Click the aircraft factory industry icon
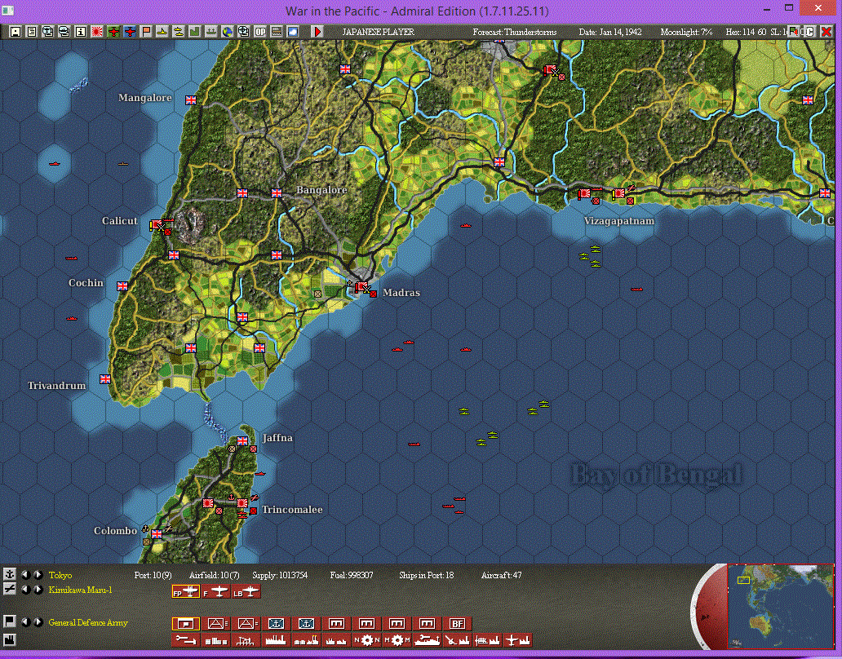Screen dimensions: 842x659 (x=517, y=640)
